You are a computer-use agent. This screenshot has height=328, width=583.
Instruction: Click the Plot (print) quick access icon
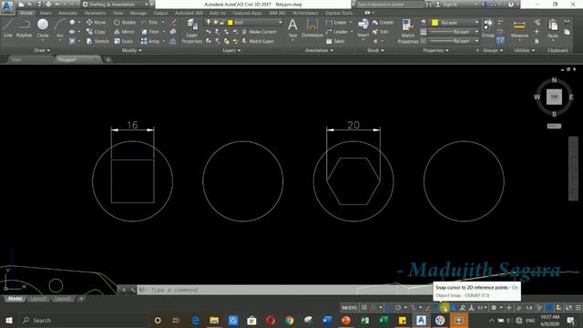click(x=48, y=5)
